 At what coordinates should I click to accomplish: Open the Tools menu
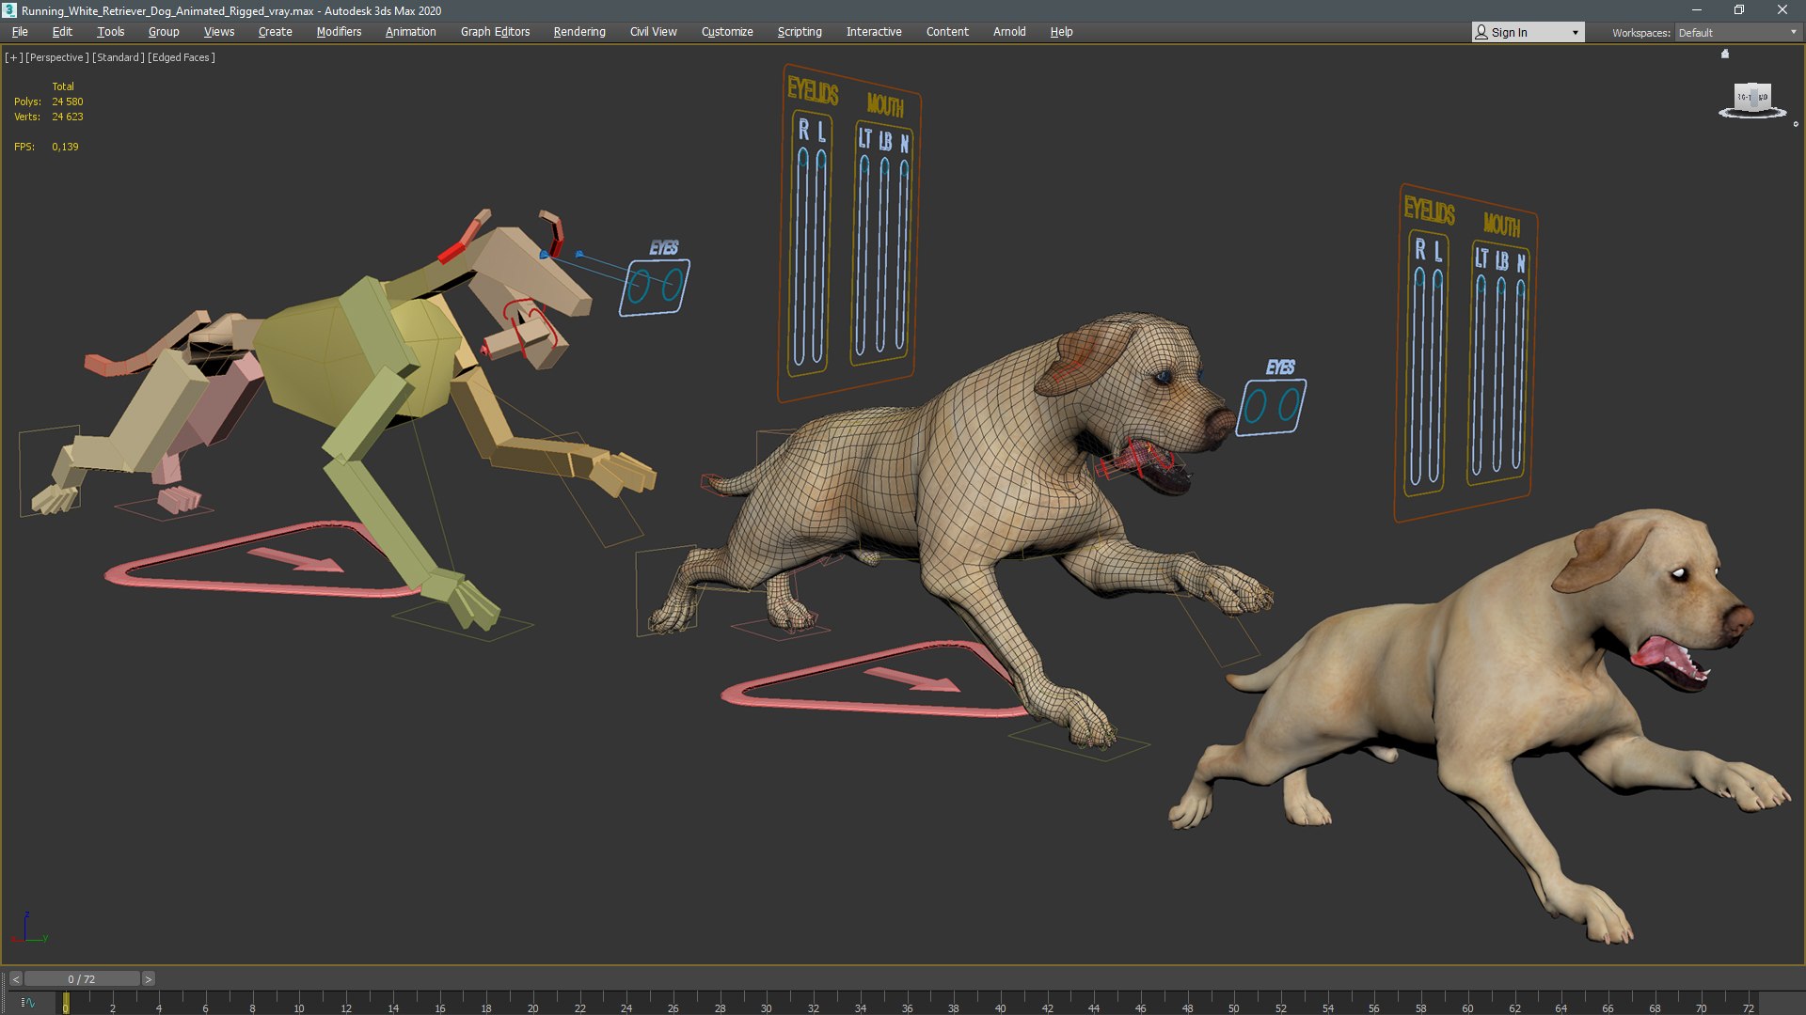coord(111,32)
